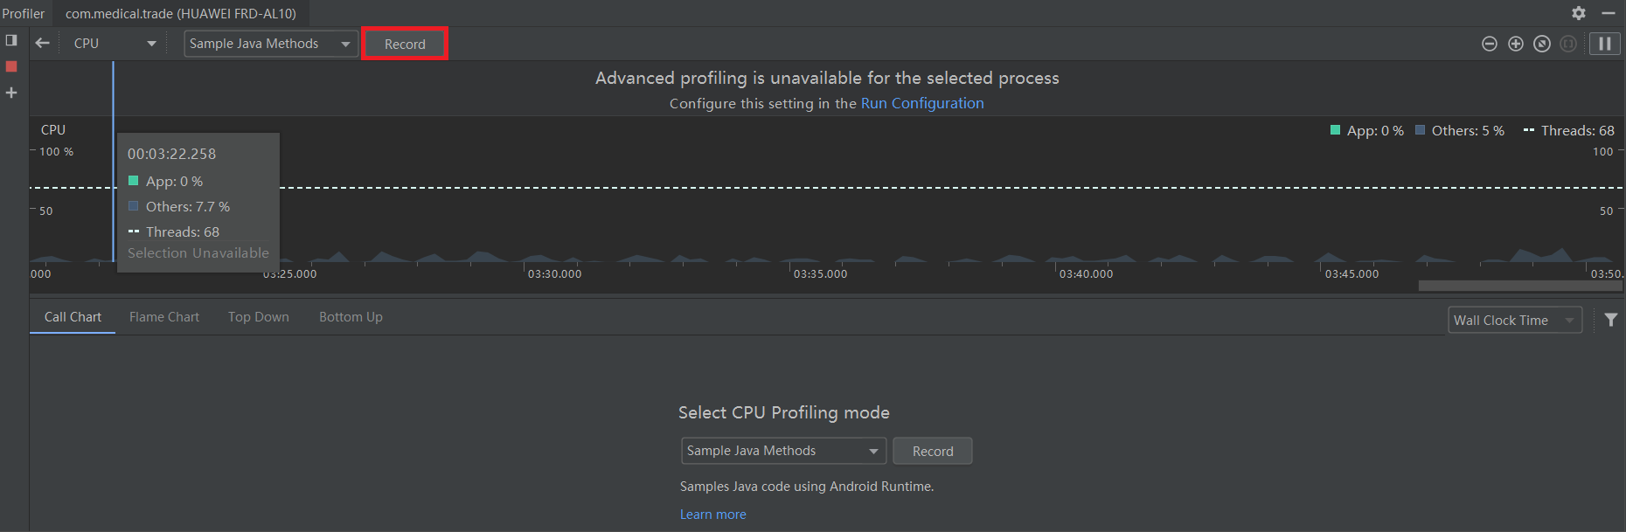Click the timeline horizontal scrollbar thumb
1626x532 pixels.
tap(1519, 286)
